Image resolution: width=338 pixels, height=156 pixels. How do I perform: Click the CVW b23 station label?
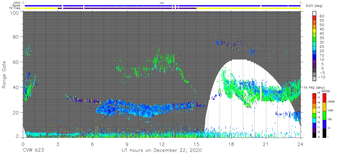[33, 150]
